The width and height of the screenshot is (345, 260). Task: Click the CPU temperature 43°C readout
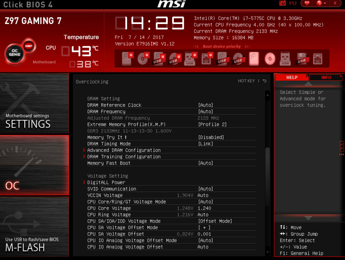pos(80,51)
